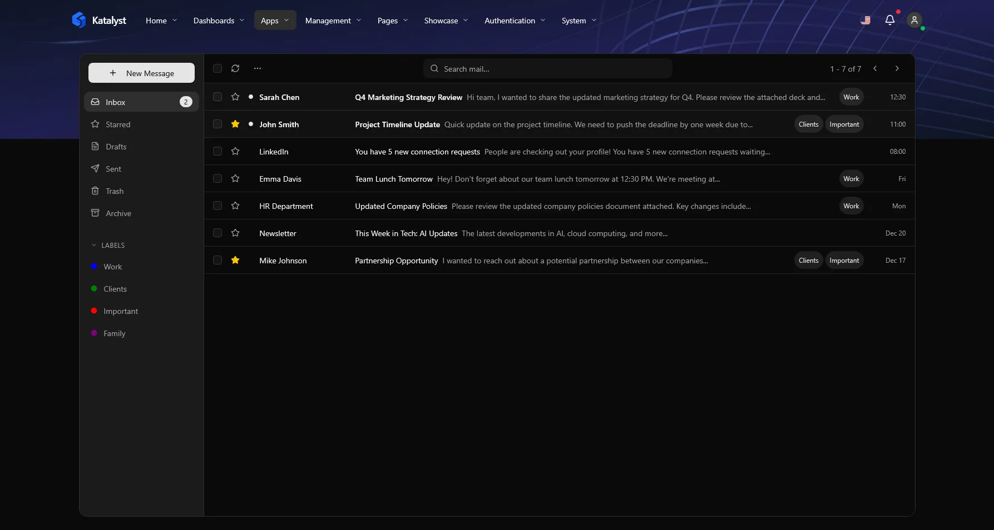
Task: Open the Archive folder
Action: tap(118, 213)
